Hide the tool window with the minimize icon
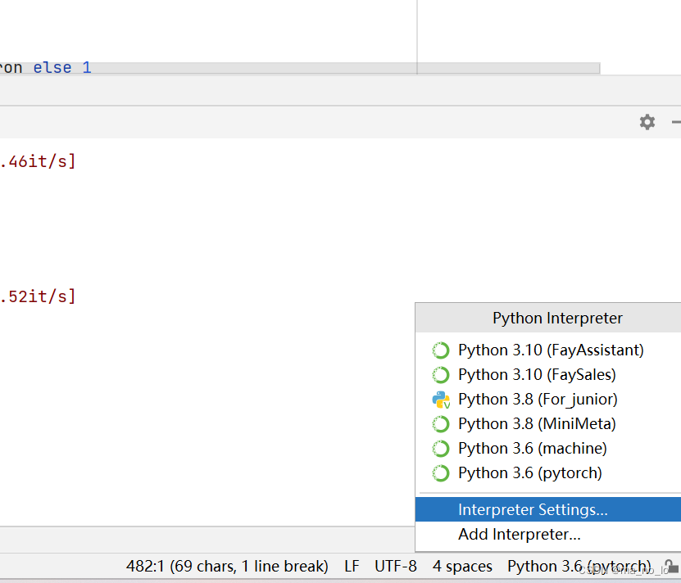 (675, 122)
